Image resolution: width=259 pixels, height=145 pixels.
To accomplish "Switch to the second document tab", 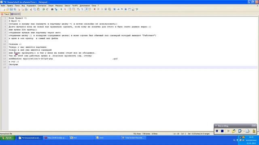I will (15, 14).
